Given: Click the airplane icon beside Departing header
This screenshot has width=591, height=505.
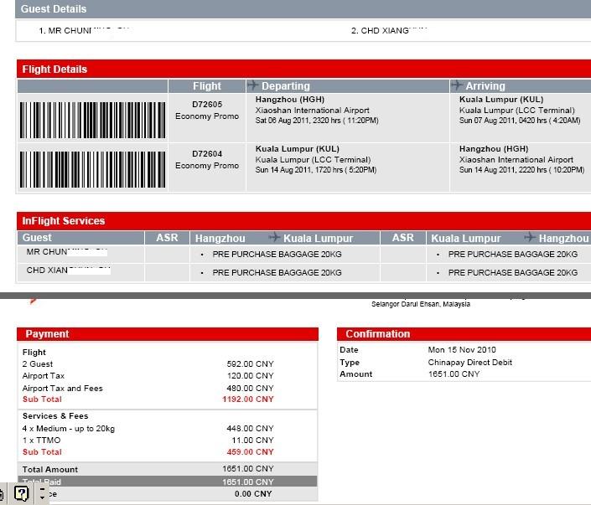Looking at the screenshot, I should (253, 85).
